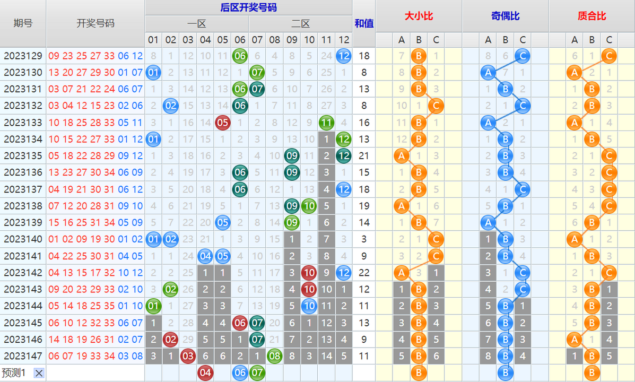The image size is (635, 382).
Task: Select red 10 ball in row 2023142
Action: click(309, 273)
